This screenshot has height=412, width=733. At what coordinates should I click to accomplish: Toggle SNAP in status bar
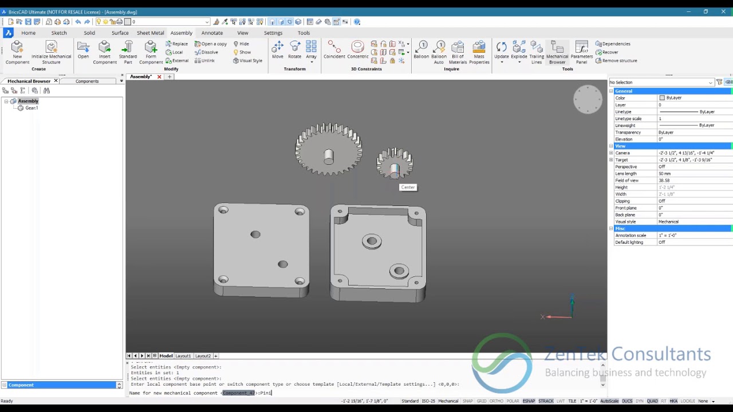468,401
